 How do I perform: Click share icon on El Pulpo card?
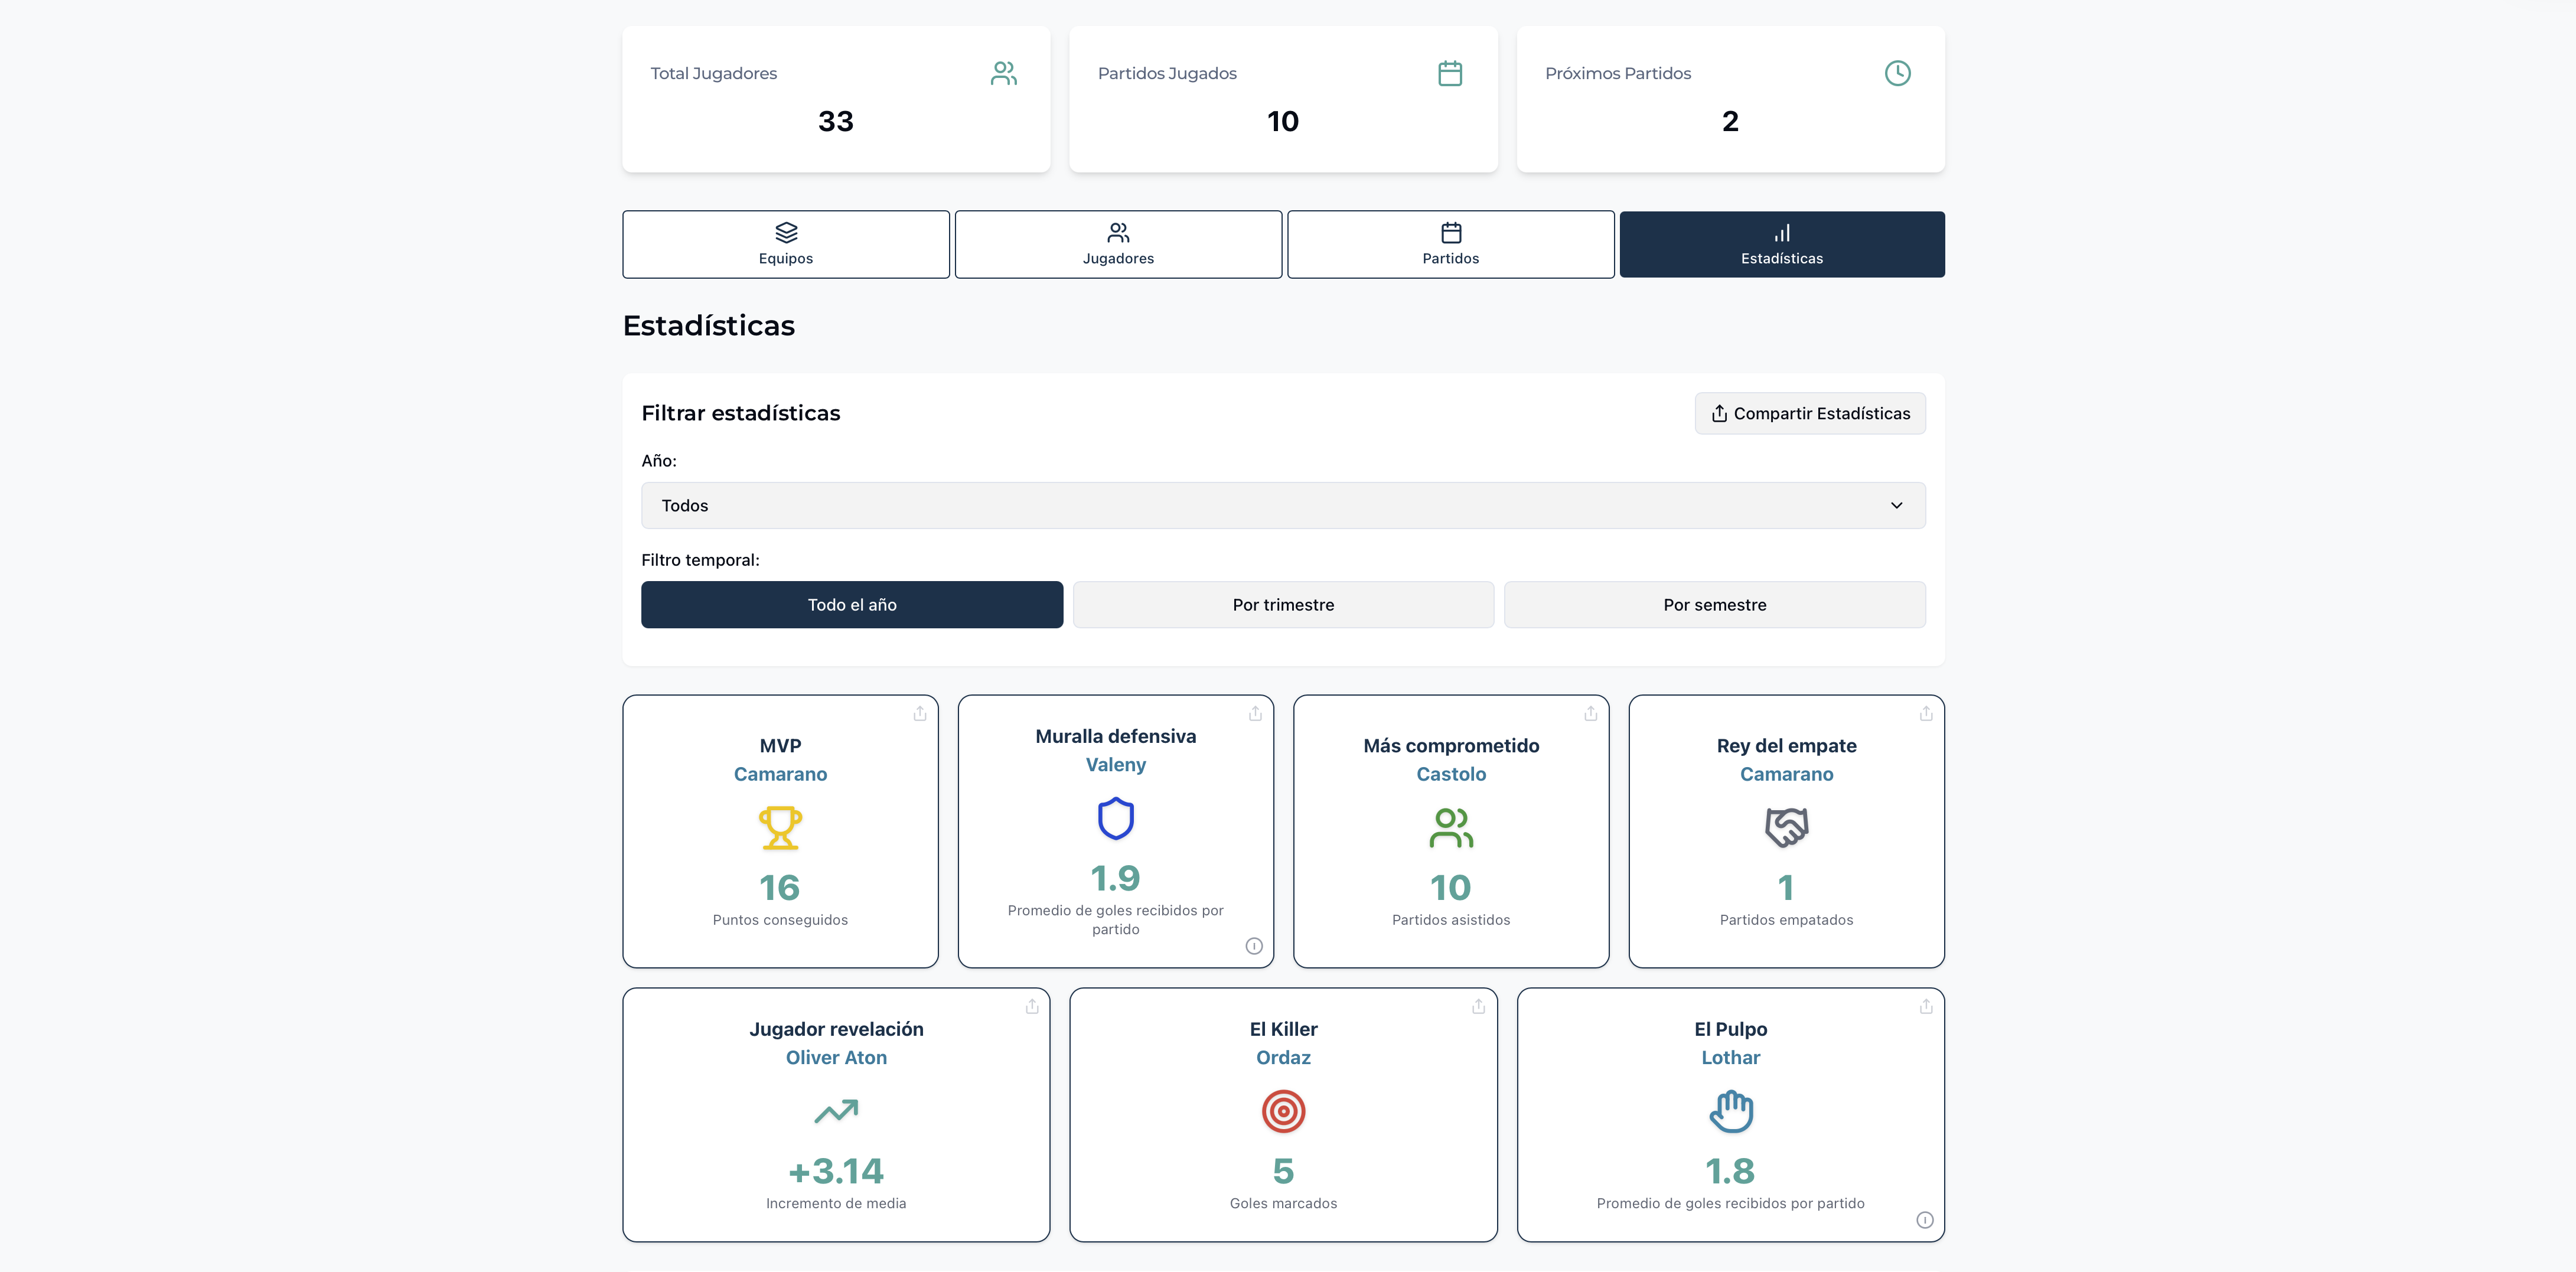pos(1925,1006)
